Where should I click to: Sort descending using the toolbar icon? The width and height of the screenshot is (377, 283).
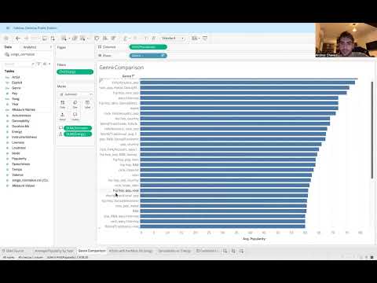pyautogui.click(x=113, y=39)
